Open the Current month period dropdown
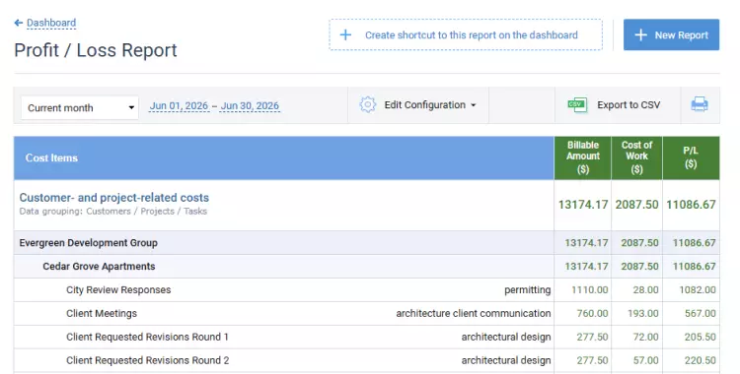Screen dimensions: 740x374 pyautogui.click(x=80, y=108)
